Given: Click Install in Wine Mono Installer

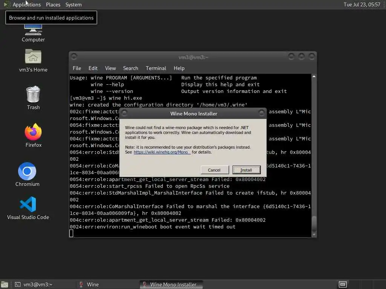Looking at the screenshot, I should (x=247, y=170).
